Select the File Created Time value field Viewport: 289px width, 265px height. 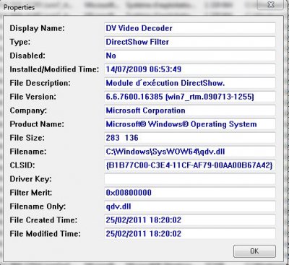190,220
